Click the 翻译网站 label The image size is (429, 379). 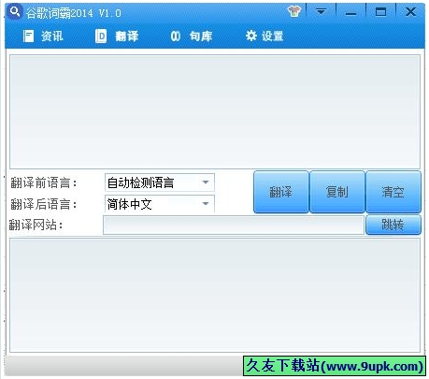(36, 225)
